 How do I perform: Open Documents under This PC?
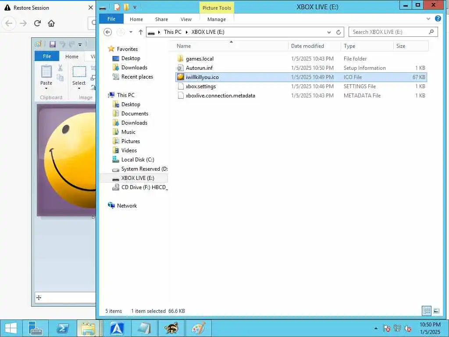click(x=135, y=114)
